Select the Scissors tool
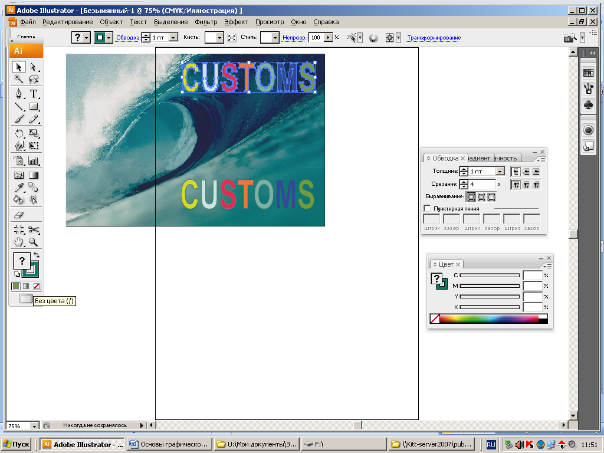Image resolution: width=604 pixels, height=453 pixels. coord(34,230)
